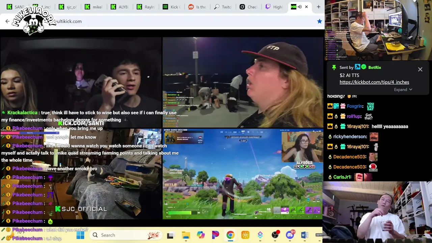The image size is (432, 243).
Task: Open File Explorer from the taskbar
Action: click(186, 235)
